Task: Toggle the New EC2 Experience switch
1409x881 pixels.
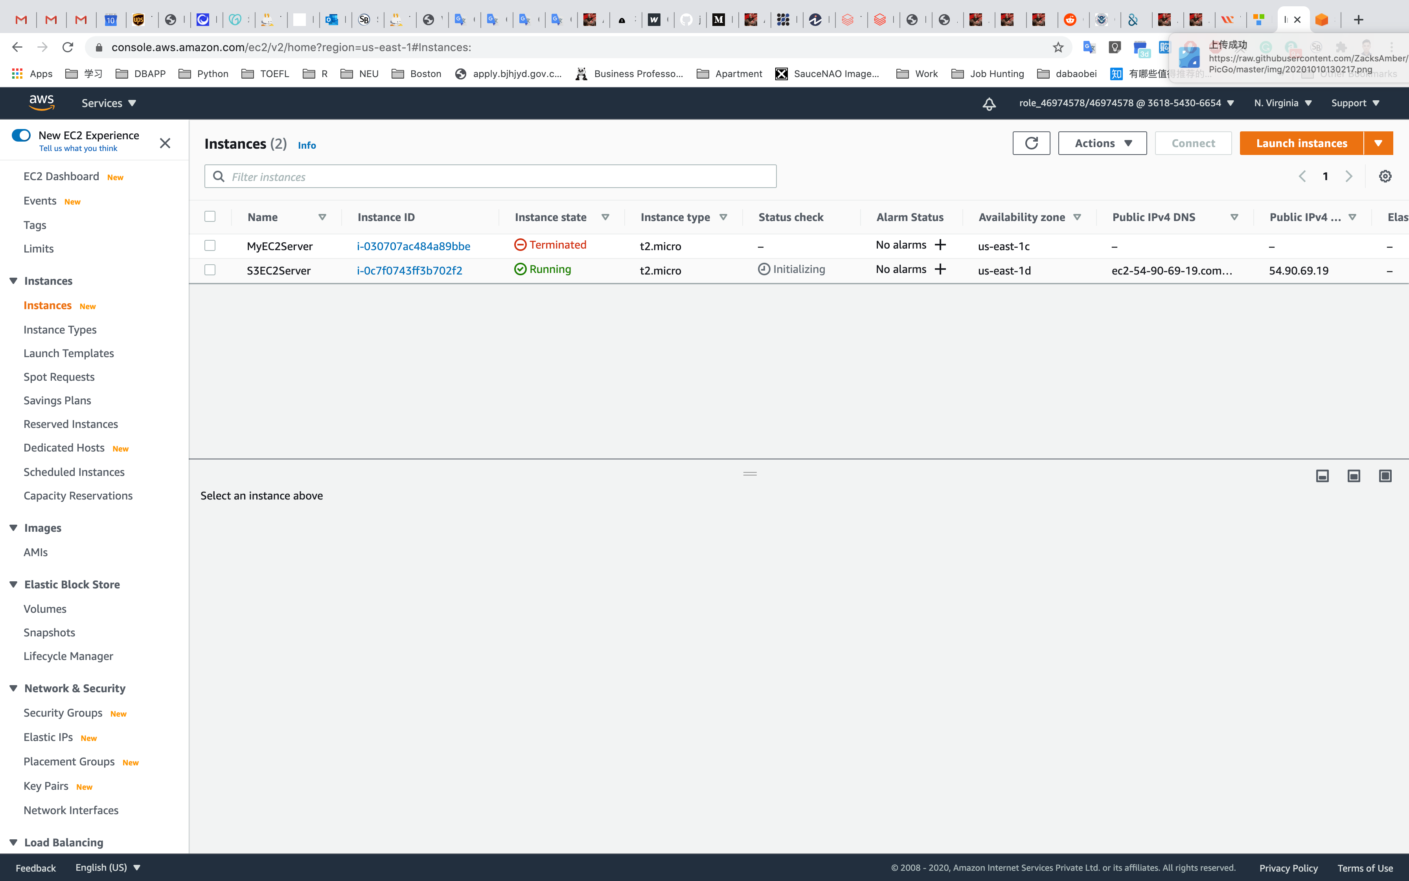Action: pos(22,135)
